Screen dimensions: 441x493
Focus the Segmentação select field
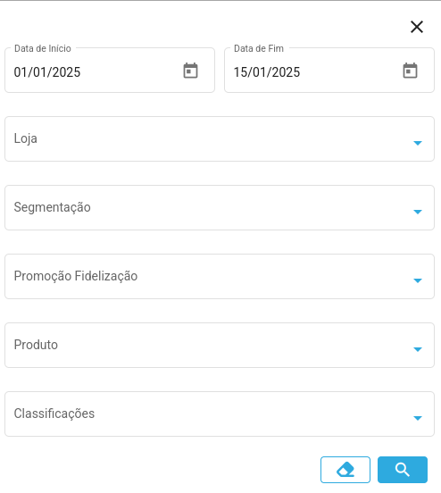220,207
